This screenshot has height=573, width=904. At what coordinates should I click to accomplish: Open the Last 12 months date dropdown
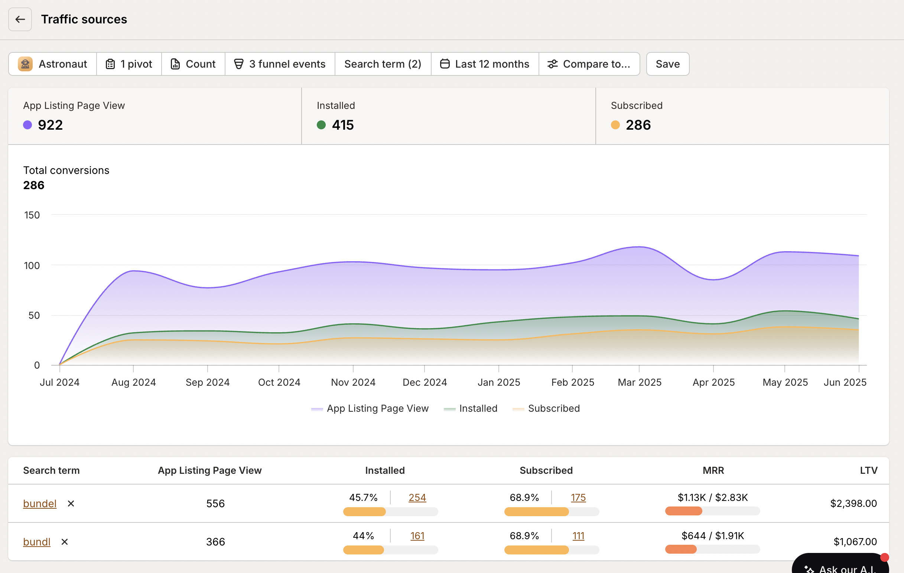[485, 64]
